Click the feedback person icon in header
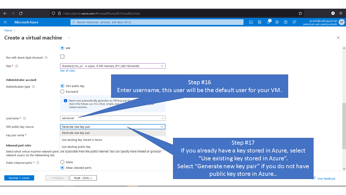 click(x=294, y=22)
